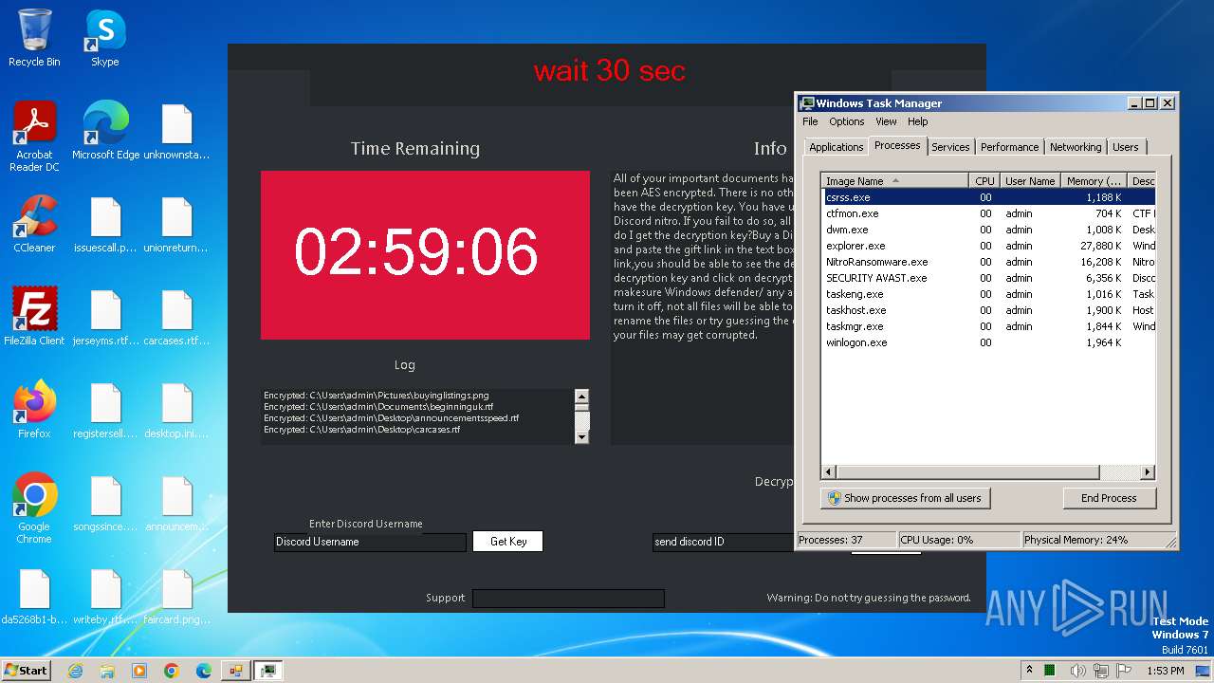
Task: Open the Skype desktop shortcut
Action: coord(104,38)
